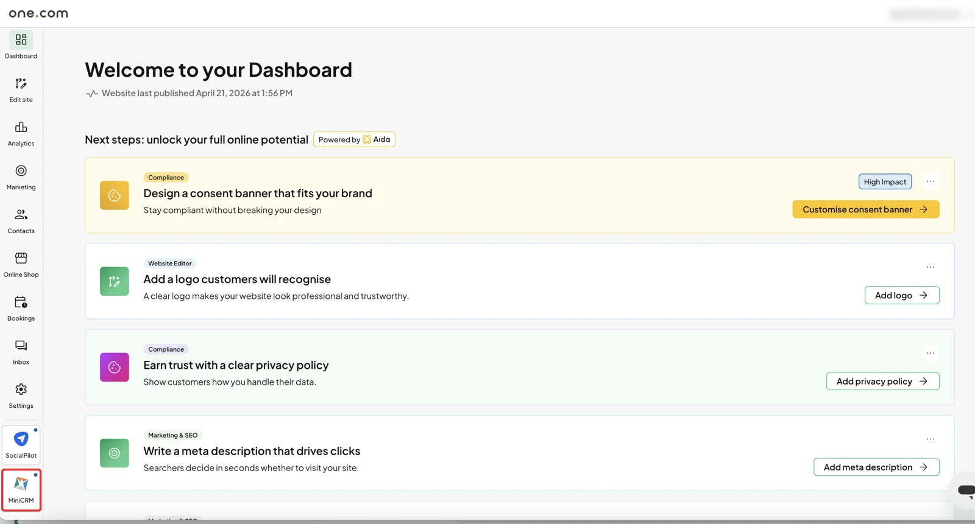This screenshot has width=975, height=524.
Task: Click the one.com logo
Action: click(38, 13)
